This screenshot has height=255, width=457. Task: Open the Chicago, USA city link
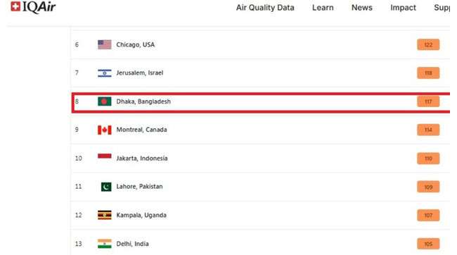click(136, 44)
